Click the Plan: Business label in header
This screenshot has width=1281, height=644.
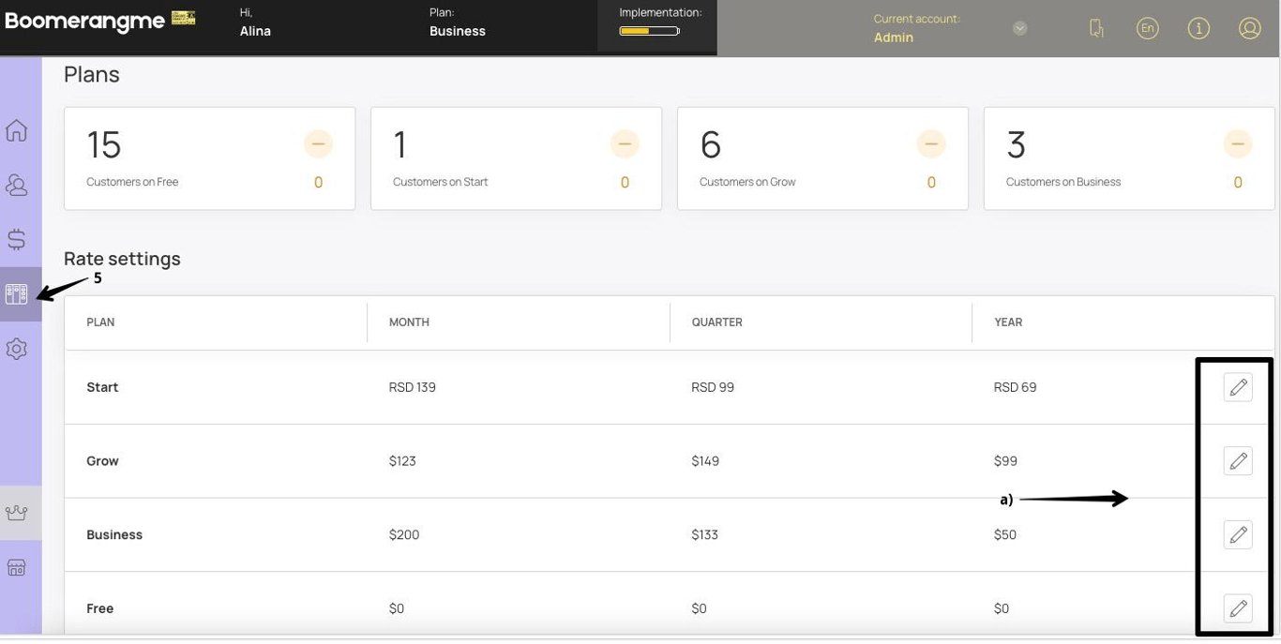pos(458,22)
